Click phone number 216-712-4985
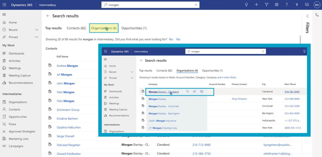Image resolution: width=322 pixels, height=157 pixels. coord(202,145)
